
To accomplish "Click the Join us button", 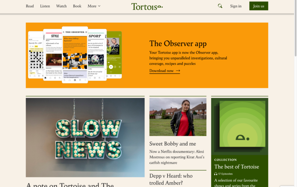I will pyautogui.click(x=259, y=6).
